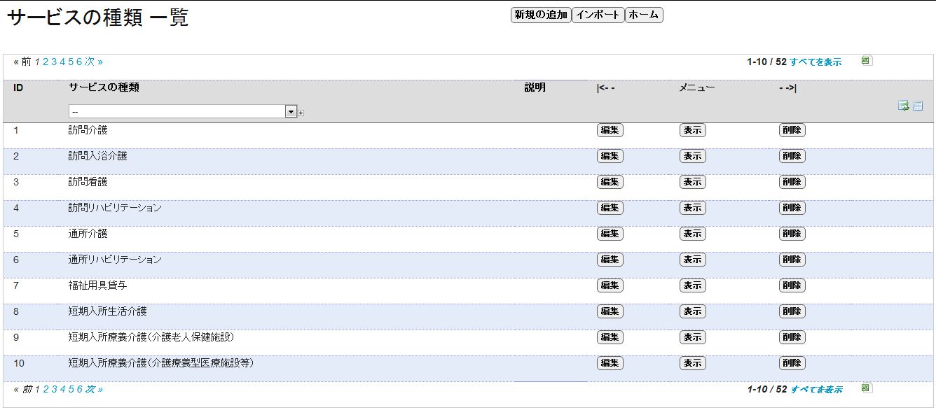Click the table grid view icon
This screenshot has width=936, height=410.
pyautogui.click(x=918, y=106)
